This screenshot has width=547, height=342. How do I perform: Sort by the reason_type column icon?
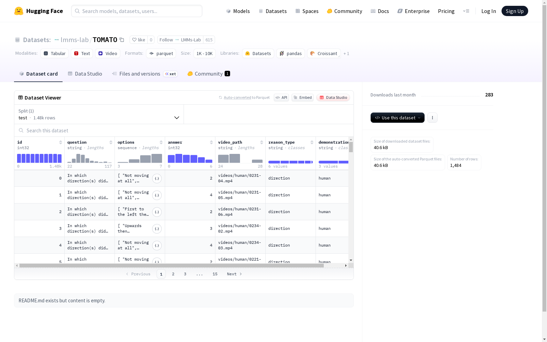coord(312,142)
